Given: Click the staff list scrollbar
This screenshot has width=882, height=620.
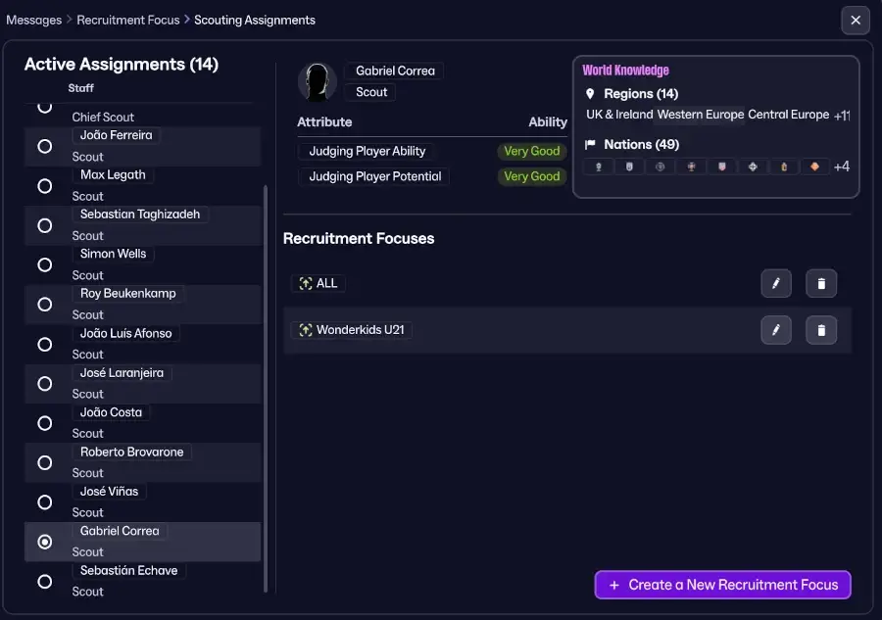Looking at the screenshot, I should click(x=266, y=388).
